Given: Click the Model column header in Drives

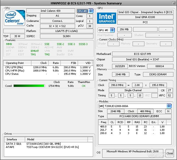Looking at the screenshot, I should (x=31, y=139).
